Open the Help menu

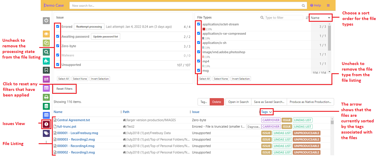316,5
